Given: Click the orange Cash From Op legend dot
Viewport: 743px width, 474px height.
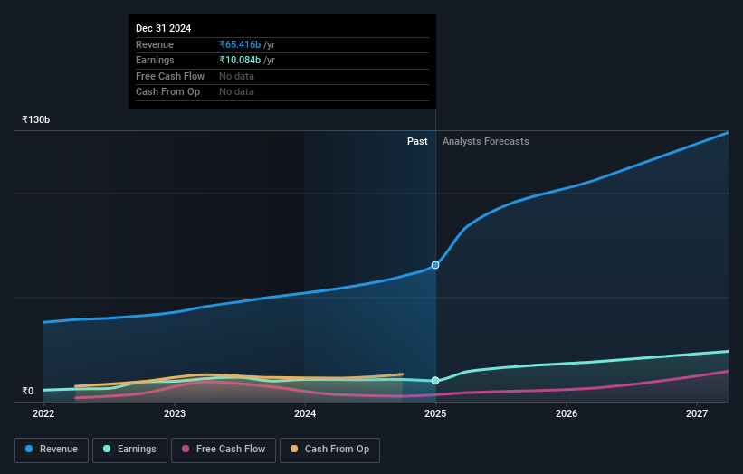Looking at the screenshot, I should [x=294, y=449].
